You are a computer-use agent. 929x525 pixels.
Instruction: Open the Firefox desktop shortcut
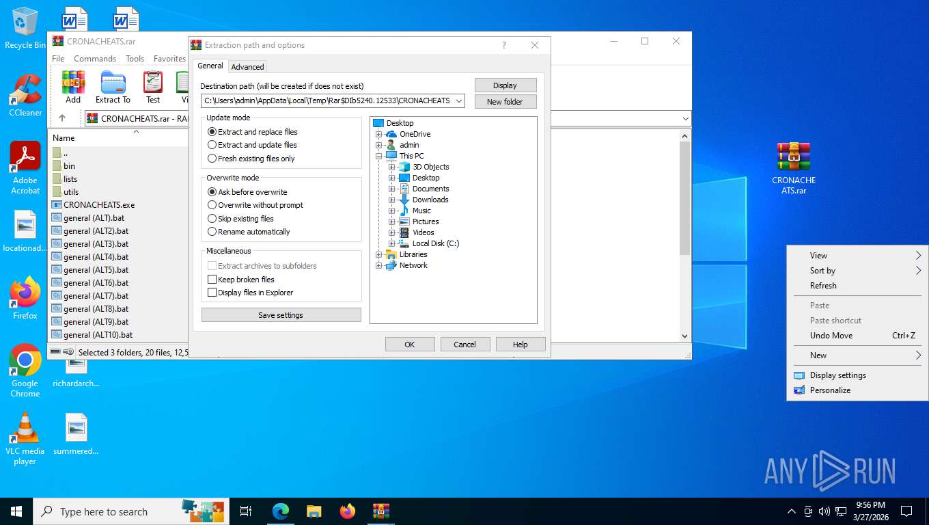25,298
